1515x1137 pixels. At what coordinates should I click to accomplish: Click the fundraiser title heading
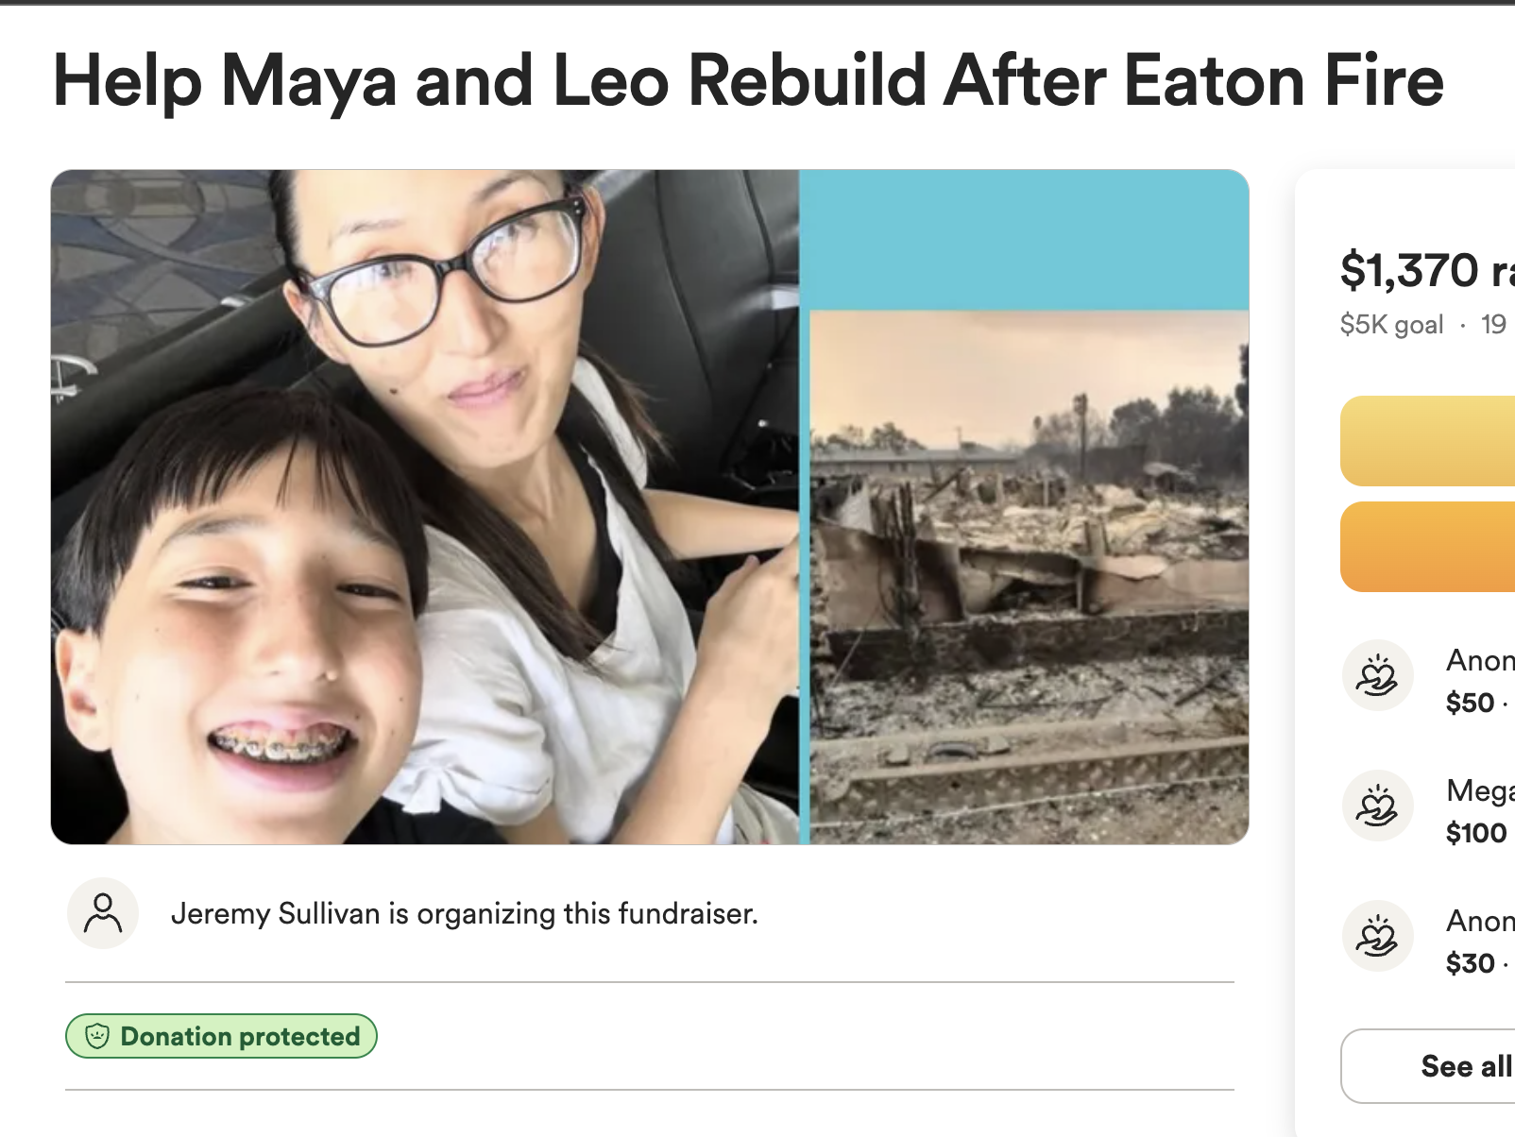tap(748, 81)
